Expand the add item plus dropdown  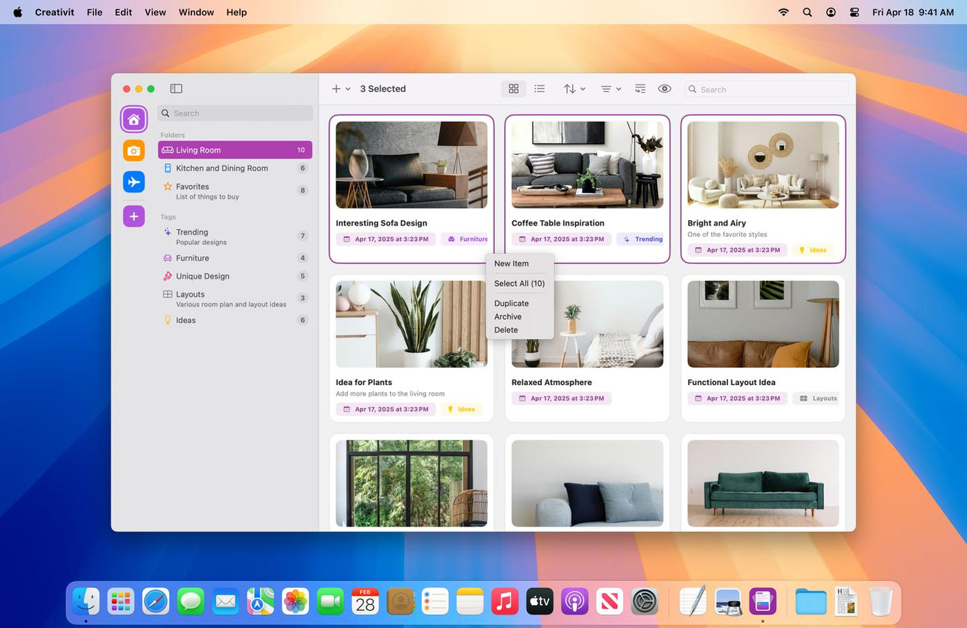(341, 88)
